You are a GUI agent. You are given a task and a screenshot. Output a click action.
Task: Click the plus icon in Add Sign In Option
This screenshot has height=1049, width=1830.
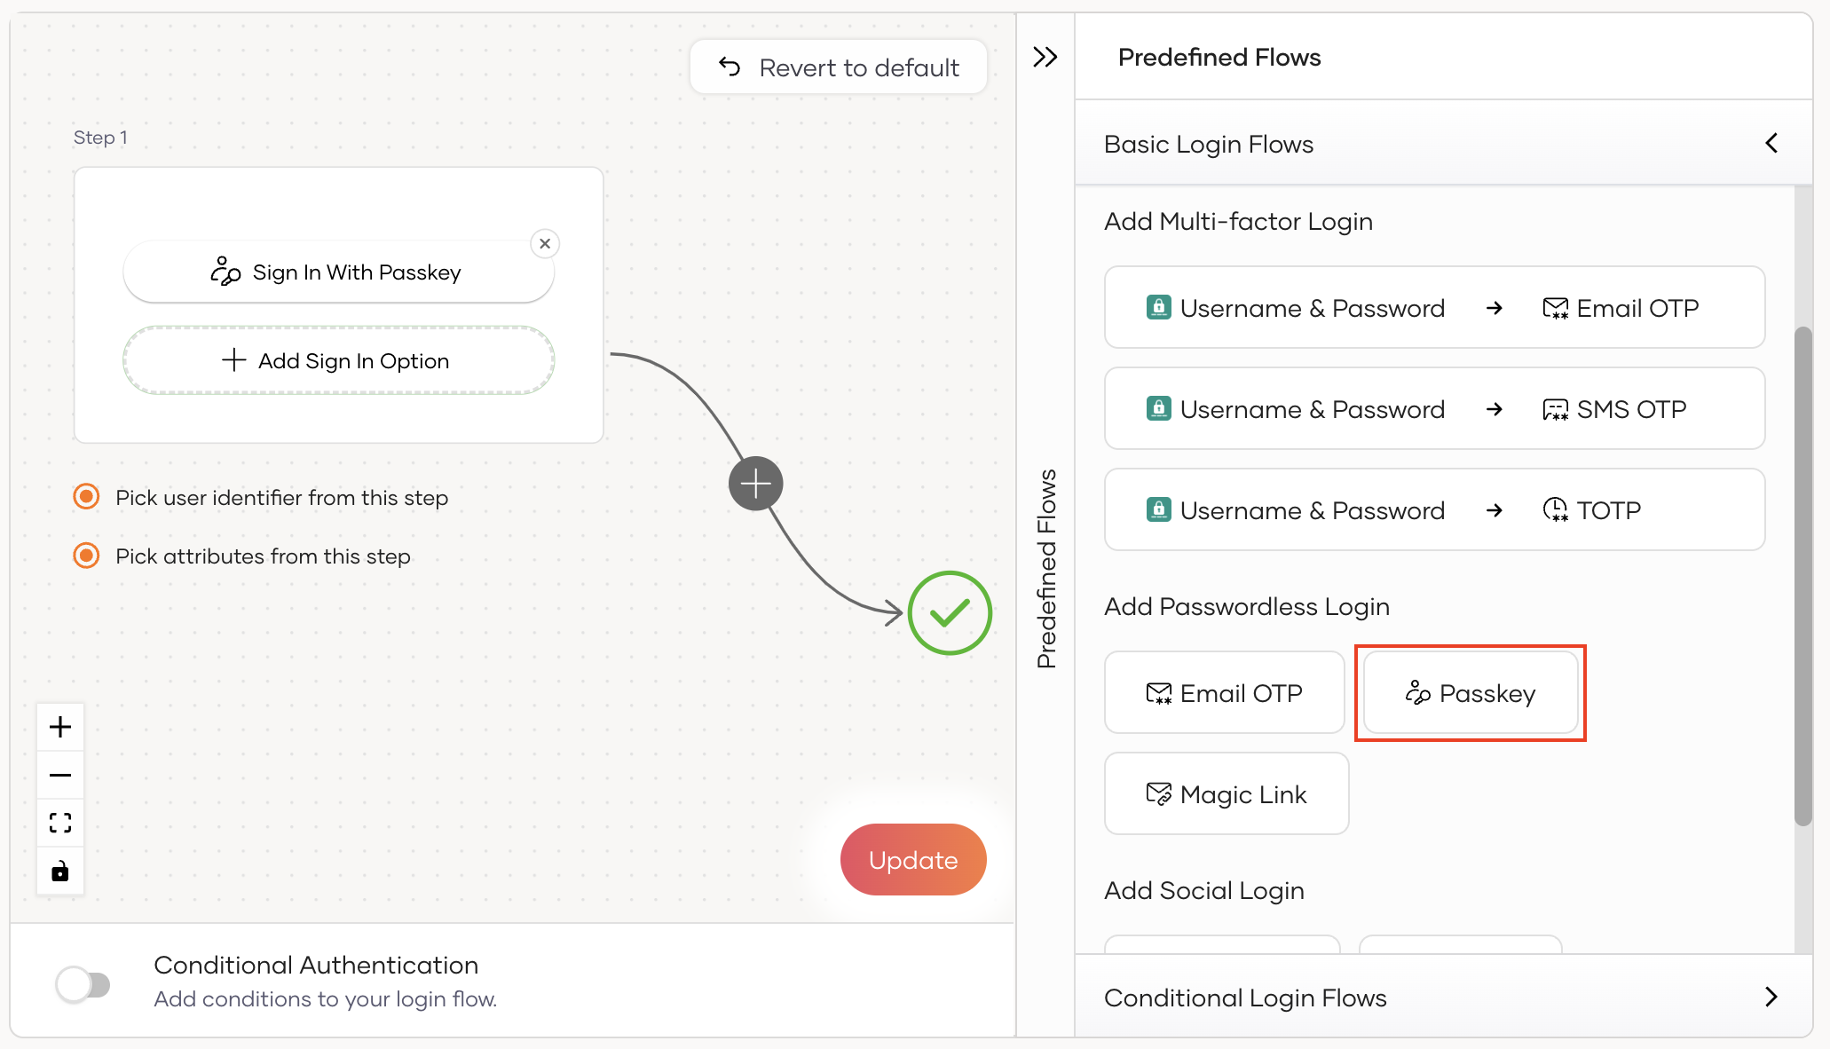click(233, 359)
